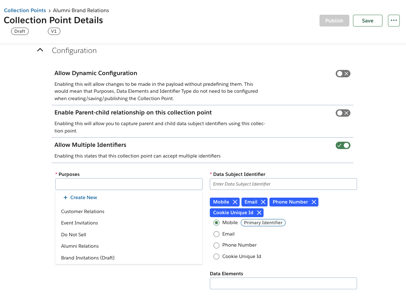Choose Customer Relations from purposes list
Viewport: 406px width, 304px height.
click(129, 211)
